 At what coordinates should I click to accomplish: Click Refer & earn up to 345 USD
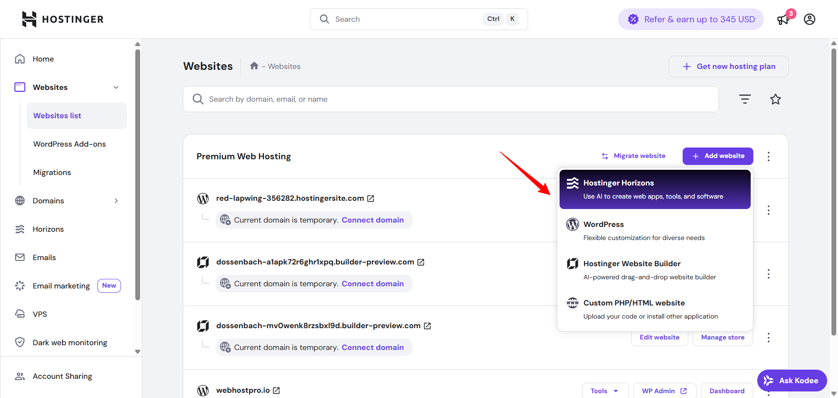pos(691,19)
